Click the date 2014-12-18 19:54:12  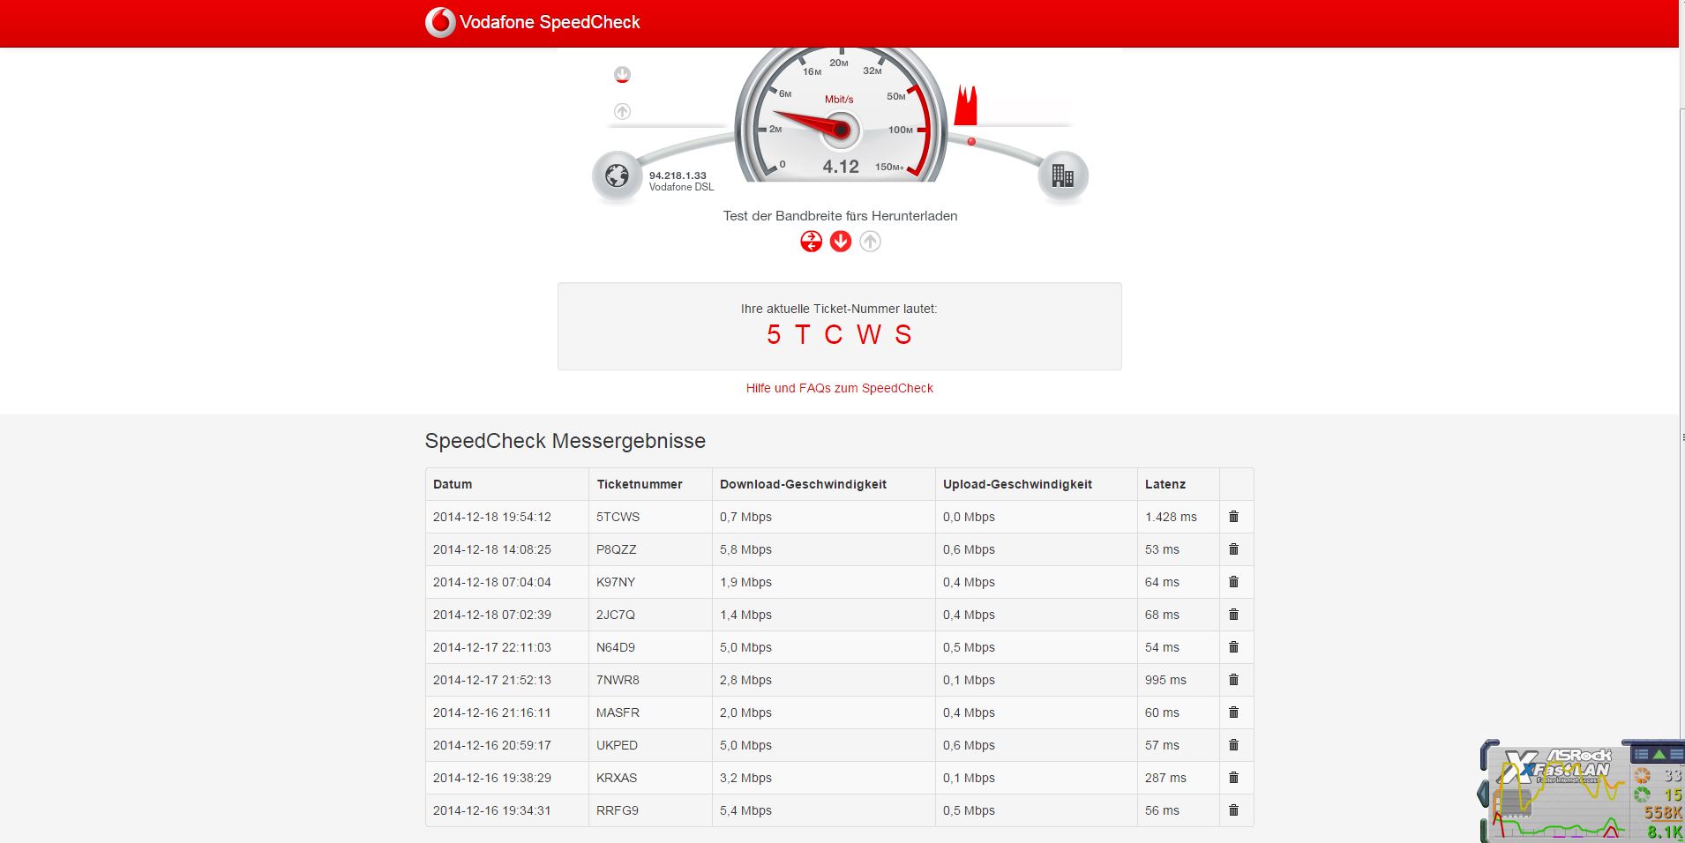pyautogui.click(x=491, y=517)
